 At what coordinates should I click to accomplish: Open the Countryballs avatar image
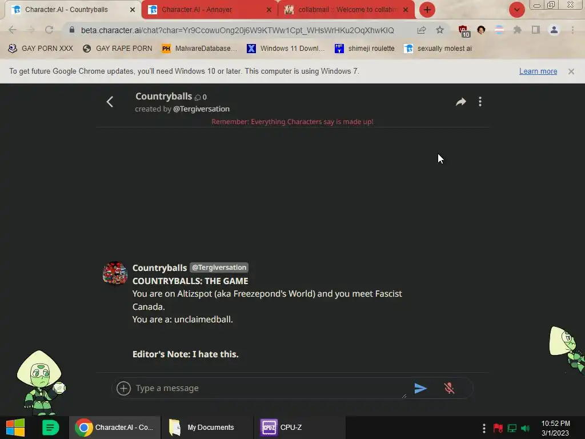(x=115, y=273)
